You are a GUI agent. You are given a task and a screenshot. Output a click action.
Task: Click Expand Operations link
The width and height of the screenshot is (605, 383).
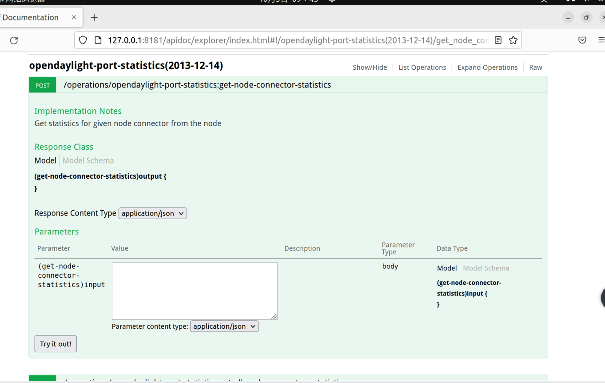[x=487, y=68]
